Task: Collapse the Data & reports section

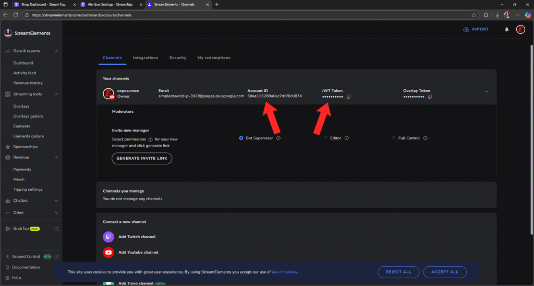Action: point(56,51)
